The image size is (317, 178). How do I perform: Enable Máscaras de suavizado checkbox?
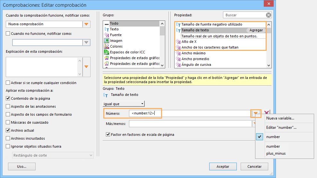(x=8, y=122)
